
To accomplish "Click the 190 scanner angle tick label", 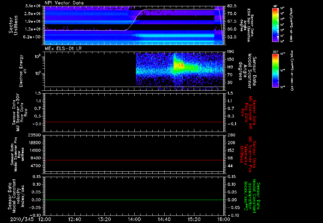I will 231,52.
